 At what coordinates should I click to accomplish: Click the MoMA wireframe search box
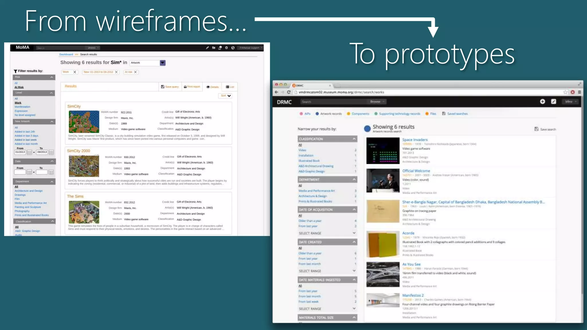click(60, 48)
